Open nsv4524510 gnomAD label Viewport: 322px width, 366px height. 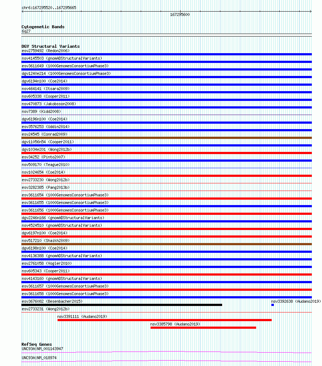coord(62,225)
